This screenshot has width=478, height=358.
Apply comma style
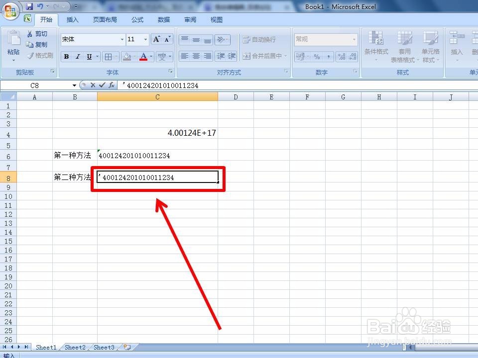click(328, 57)
